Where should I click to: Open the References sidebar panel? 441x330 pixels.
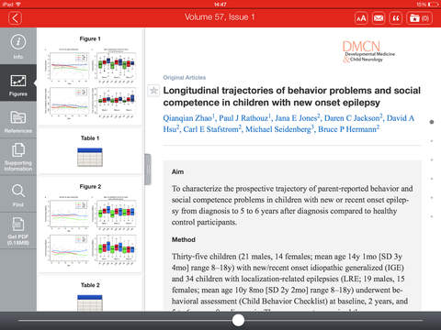18,120
